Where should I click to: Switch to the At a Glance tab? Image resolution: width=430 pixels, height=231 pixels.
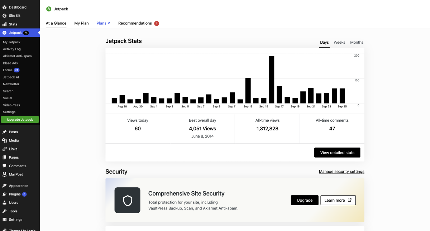point(56,23)
